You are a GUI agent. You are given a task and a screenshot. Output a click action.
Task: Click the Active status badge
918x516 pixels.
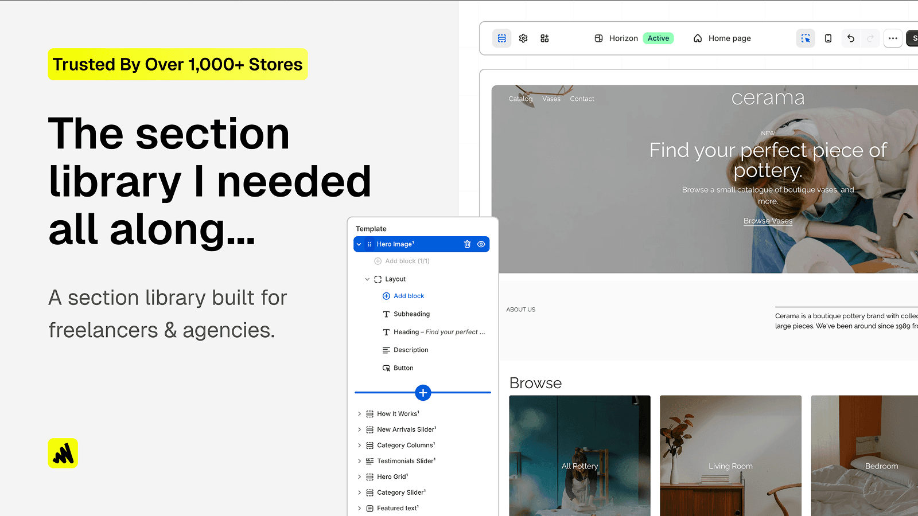point(658,38)
